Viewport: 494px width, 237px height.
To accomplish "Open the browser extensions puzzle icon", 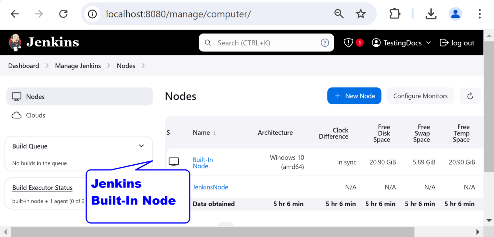I will 395,14.
